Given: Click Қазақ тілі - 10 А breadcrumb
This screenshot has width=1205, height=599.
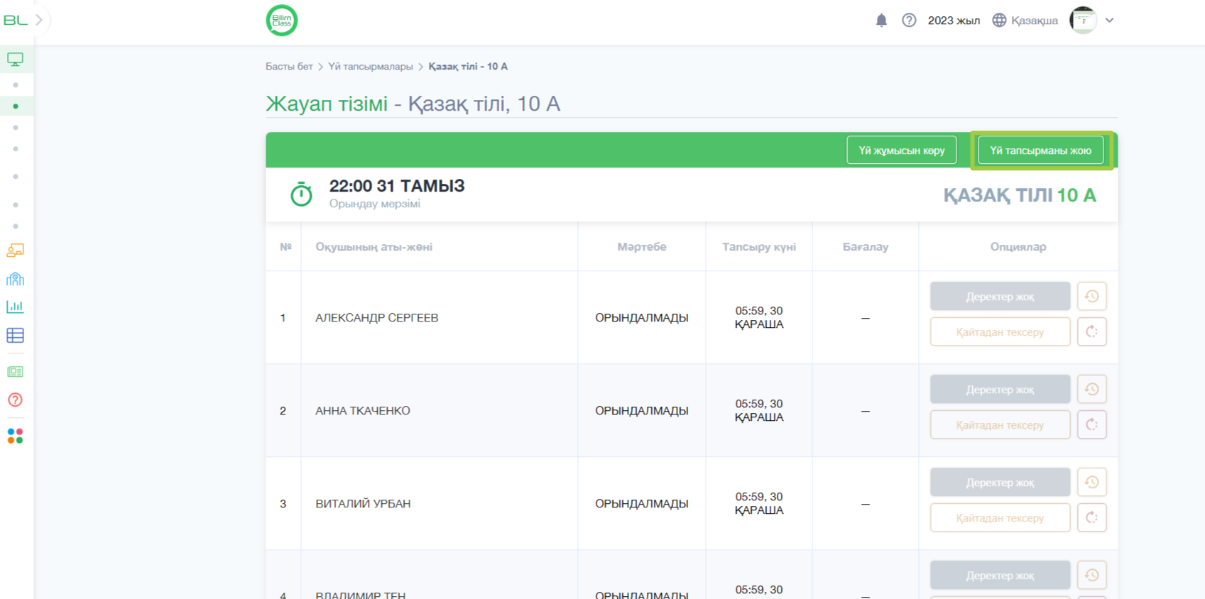Looking at the screenshot, I should click(x=468, y=66).
